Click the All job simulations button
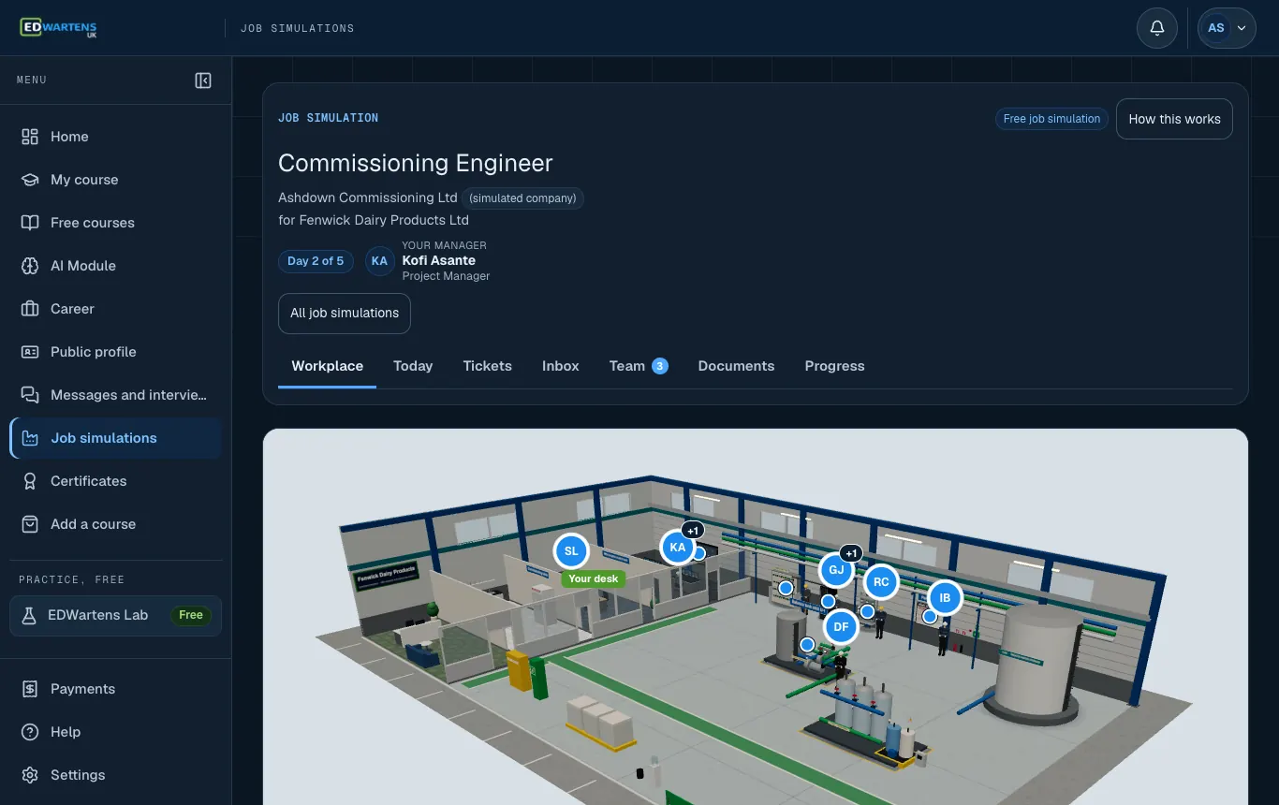The height and width of the screenshot is (805, 1279). [x=345, y=314]
